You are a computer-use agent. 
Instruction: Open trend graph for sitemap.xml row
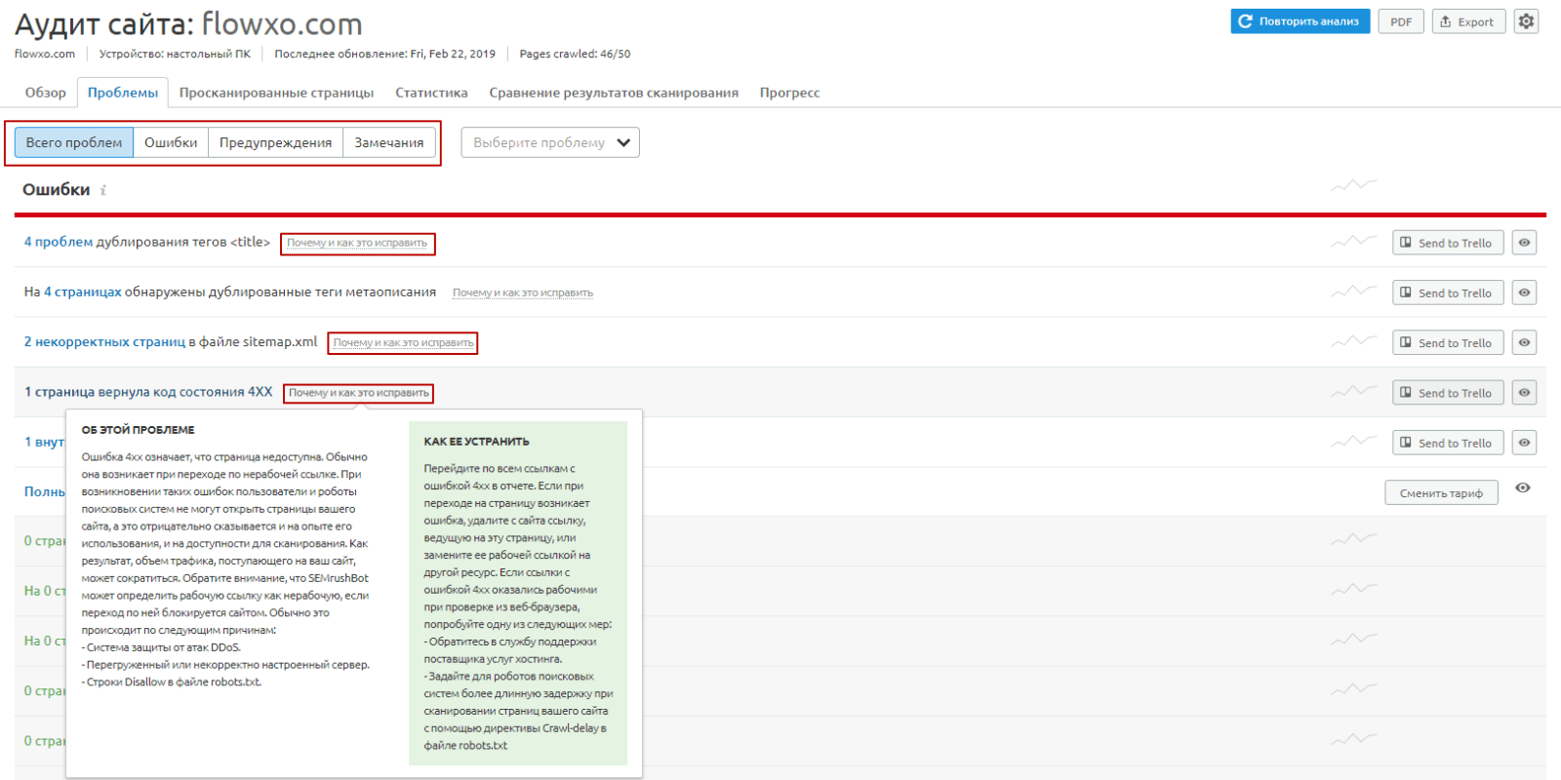1354,341
